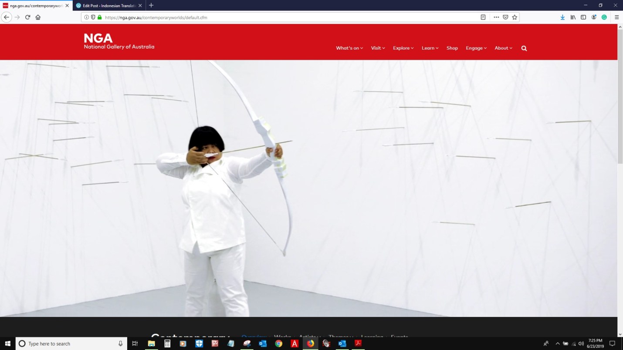Open Firefox reader view icon

(483, 17)
